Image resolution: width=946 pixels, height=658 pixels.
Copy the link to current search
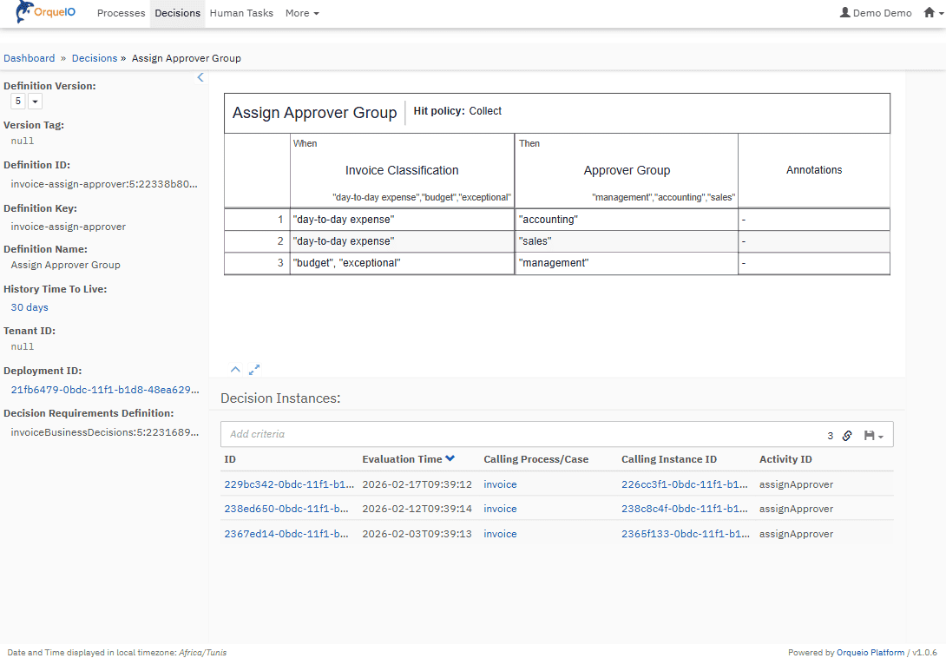847,435
